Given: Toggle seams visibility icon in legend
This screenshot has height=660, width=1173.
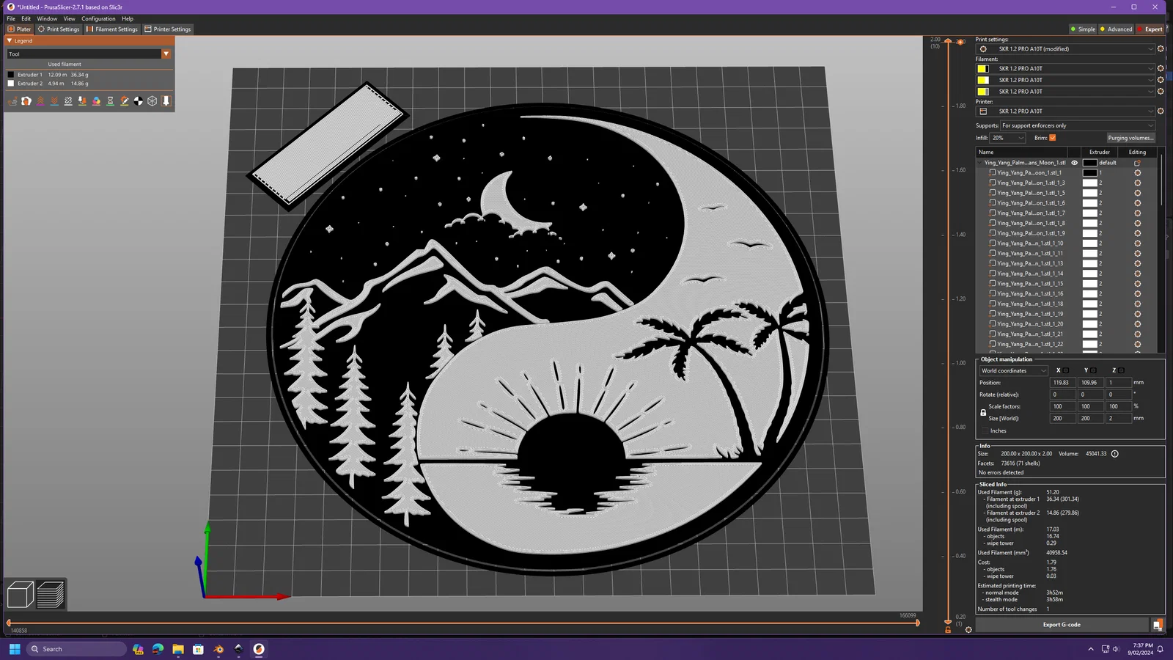Looking at the screenshot, I should click(68, 101).
